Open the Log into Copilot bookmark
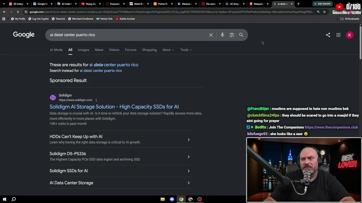362x203 pixels. point(38,19)
